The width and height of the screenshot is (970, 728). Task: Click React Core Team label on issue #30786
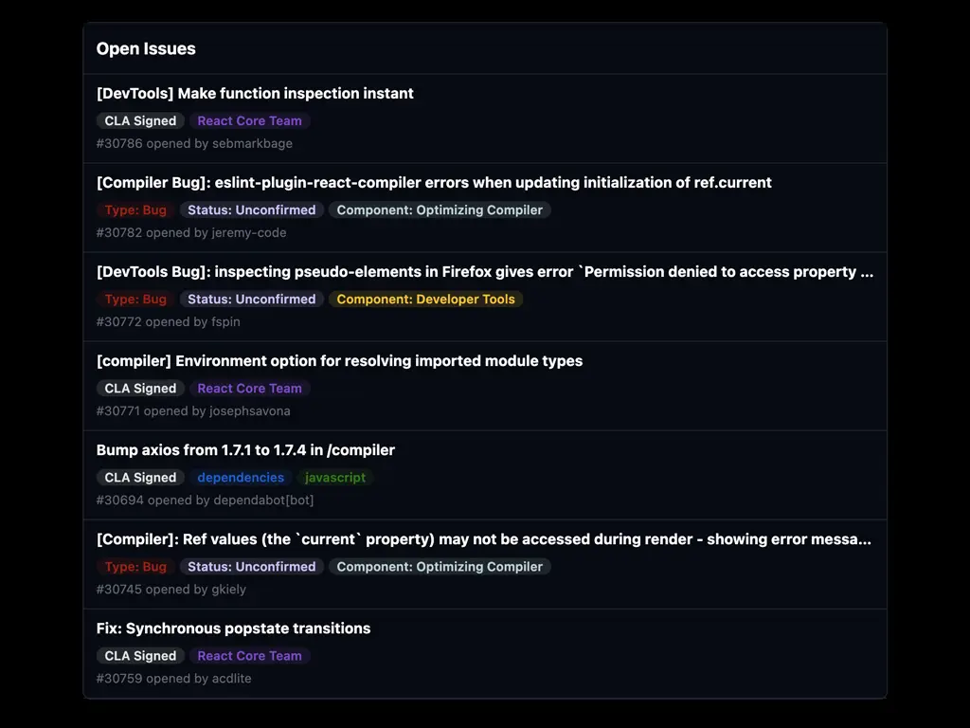coord(249,121)
